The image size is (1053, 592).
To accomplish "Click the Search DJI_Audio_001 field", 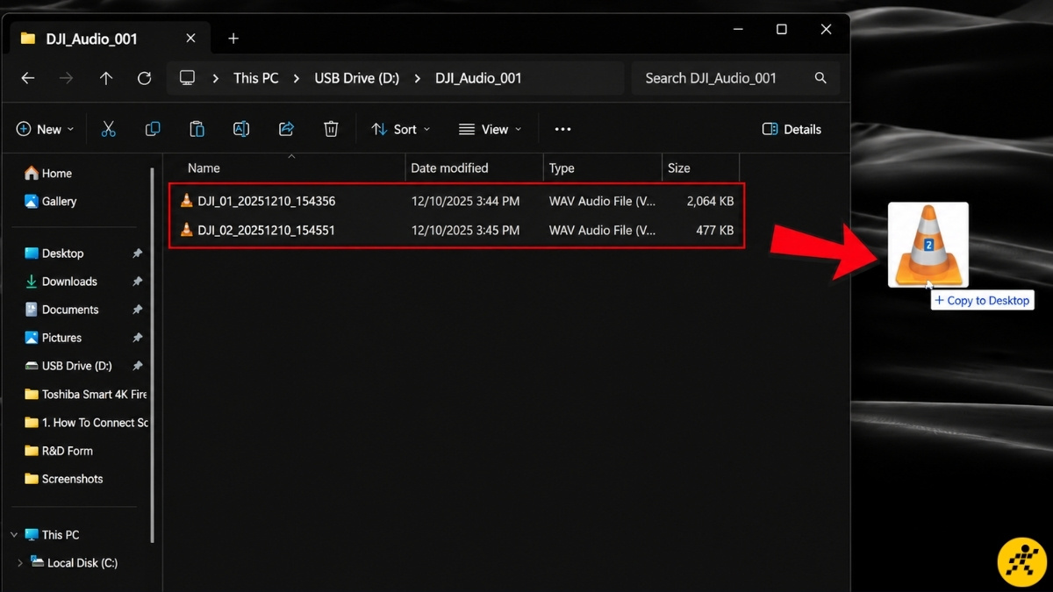I will (735, 78).
